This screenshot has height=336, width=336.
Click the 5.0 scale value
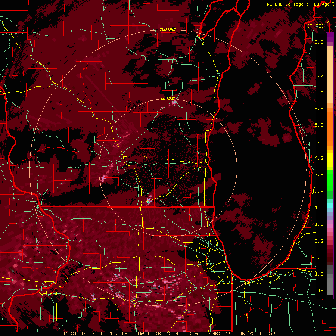click(x=319, y=141)
